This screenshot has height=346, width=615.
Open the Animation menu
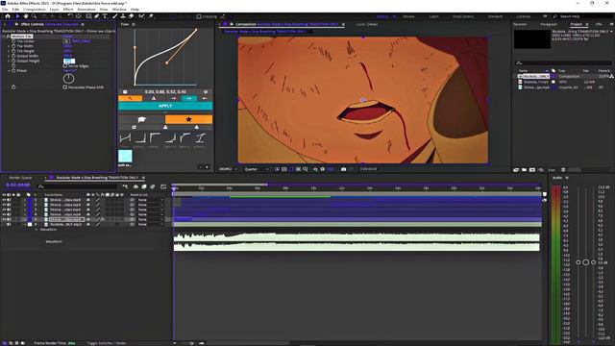86,9
